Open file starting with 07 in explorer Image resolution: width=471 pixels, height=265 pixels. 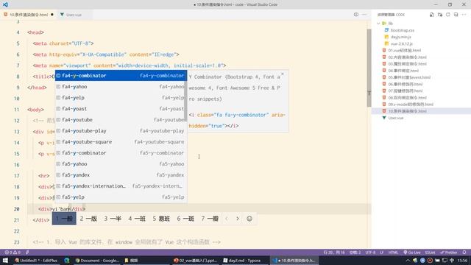click(x=406, y=91)
